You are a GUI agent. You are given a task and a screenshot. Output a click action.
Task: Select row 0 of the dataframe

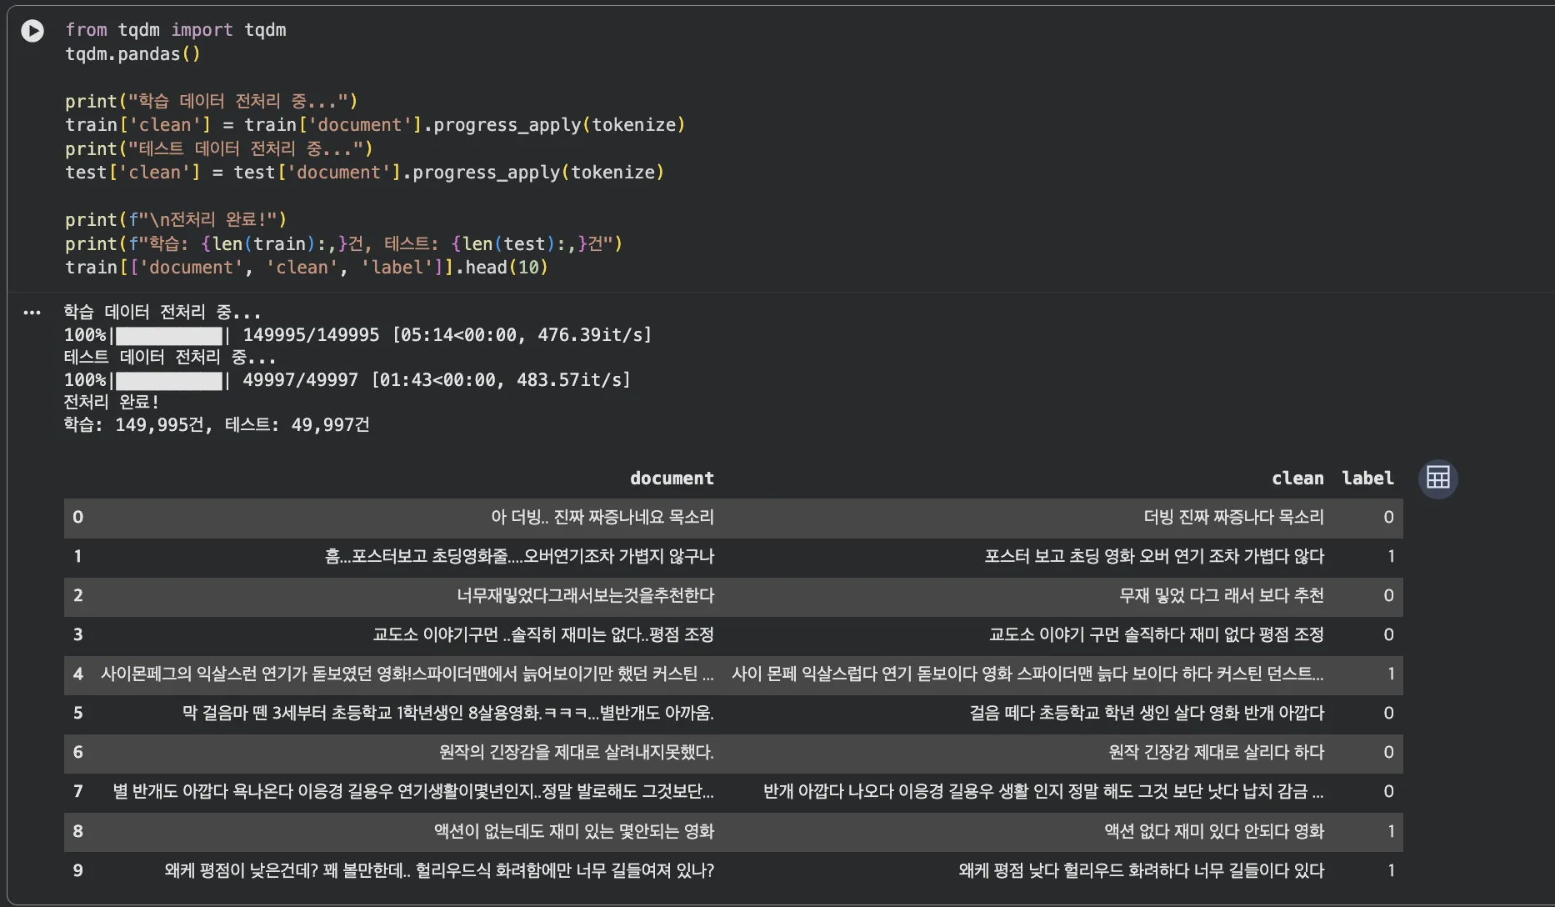[78, 517]
